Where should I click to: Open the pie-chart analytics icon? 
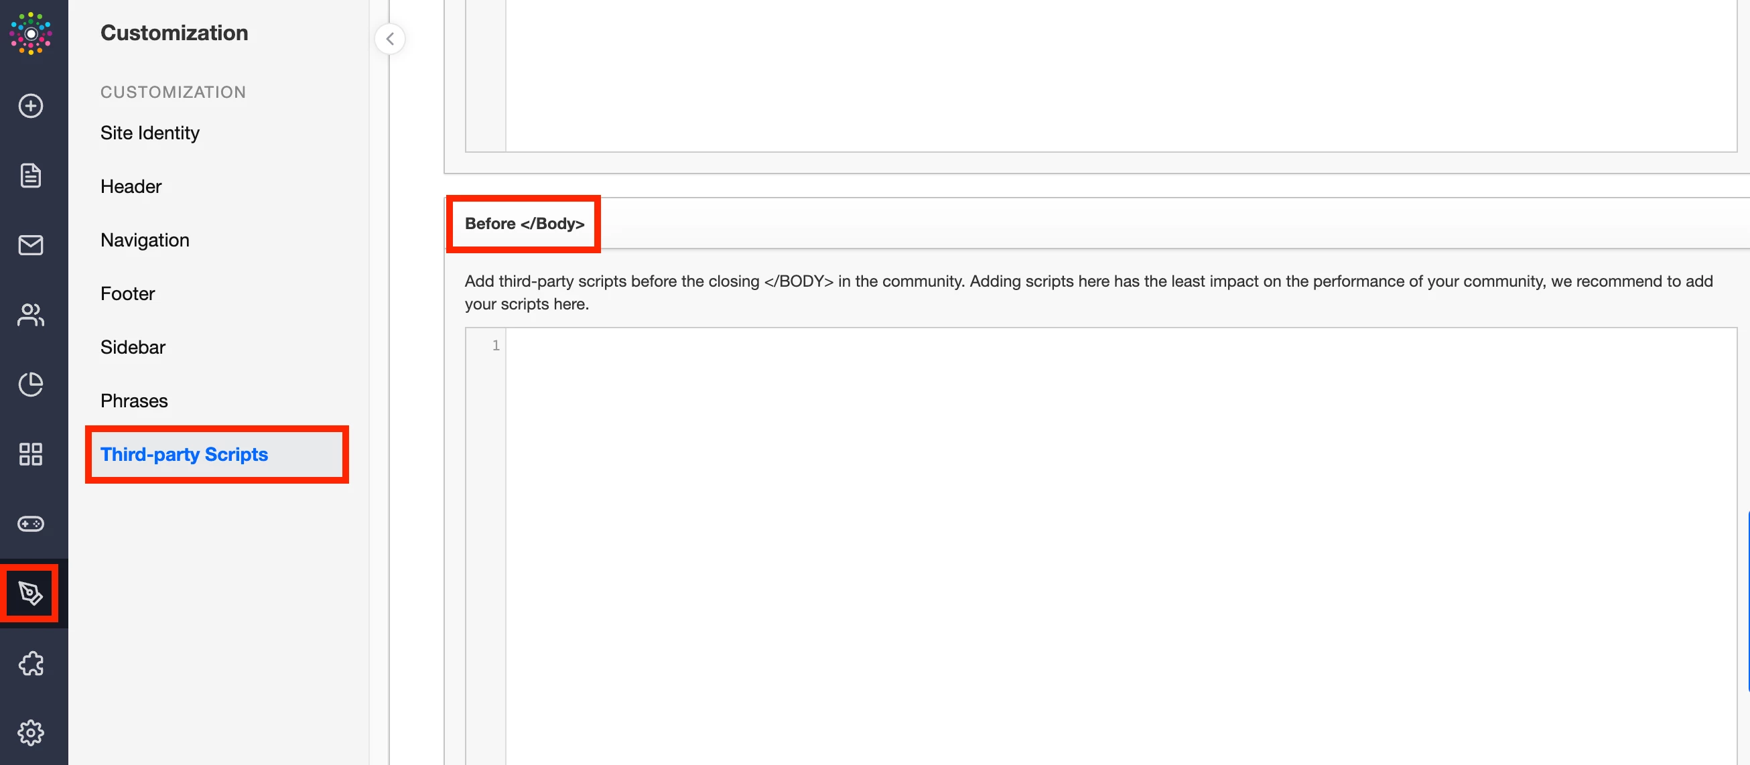[x=31, y=385]
